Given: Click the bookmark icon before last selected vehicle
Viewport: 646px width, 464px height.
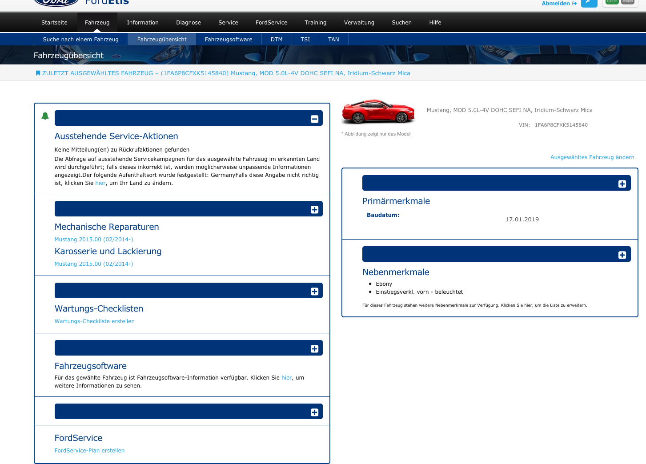Looking at the screenshot, I should [38, 73].
